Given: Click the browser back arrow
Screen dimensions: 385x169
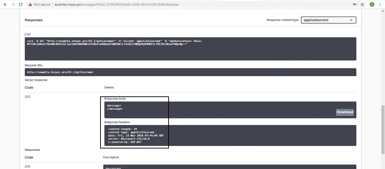Looking at the screenshot, I should pyautogui.click(x=5, y=5).
